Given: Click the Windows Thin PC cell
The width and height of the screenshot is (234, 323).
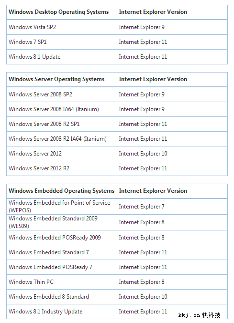Looking at the screenshot, I should [62, 282].
